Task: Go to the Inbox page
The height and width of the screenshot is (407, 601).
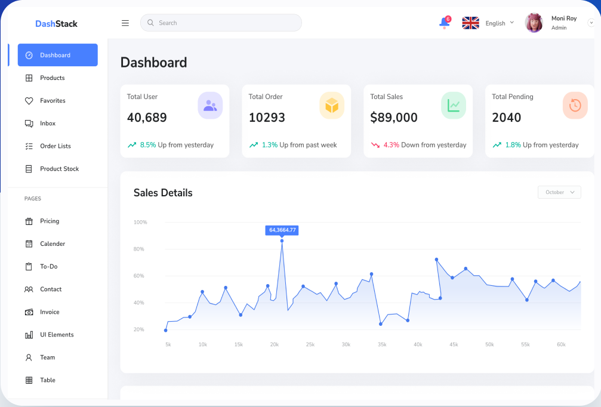Action: pos(48,124)
